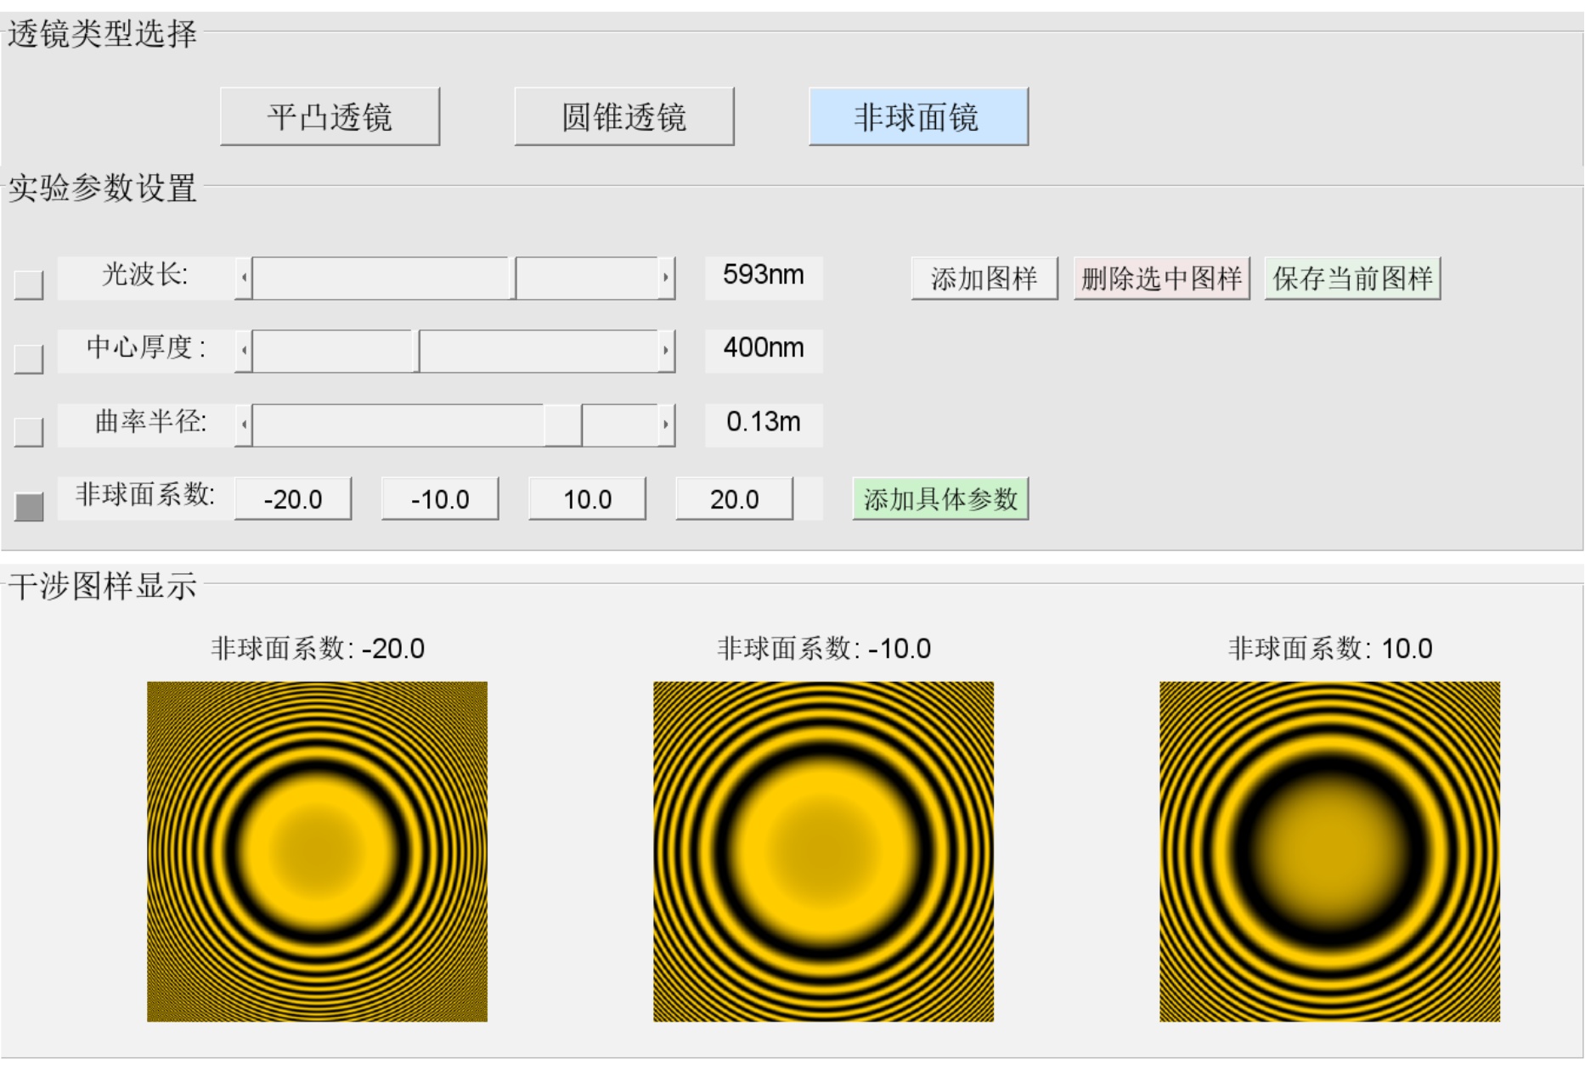Click right arrow of 光波长 slider
The width and height of the screenshot is (1585, 1069).
(666, 278)
